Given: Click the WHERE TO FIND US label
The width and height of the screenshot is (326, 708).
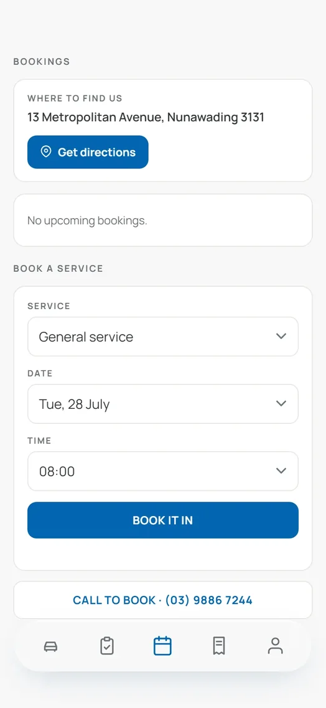Looking at the screenshot, I should (75, 98).
